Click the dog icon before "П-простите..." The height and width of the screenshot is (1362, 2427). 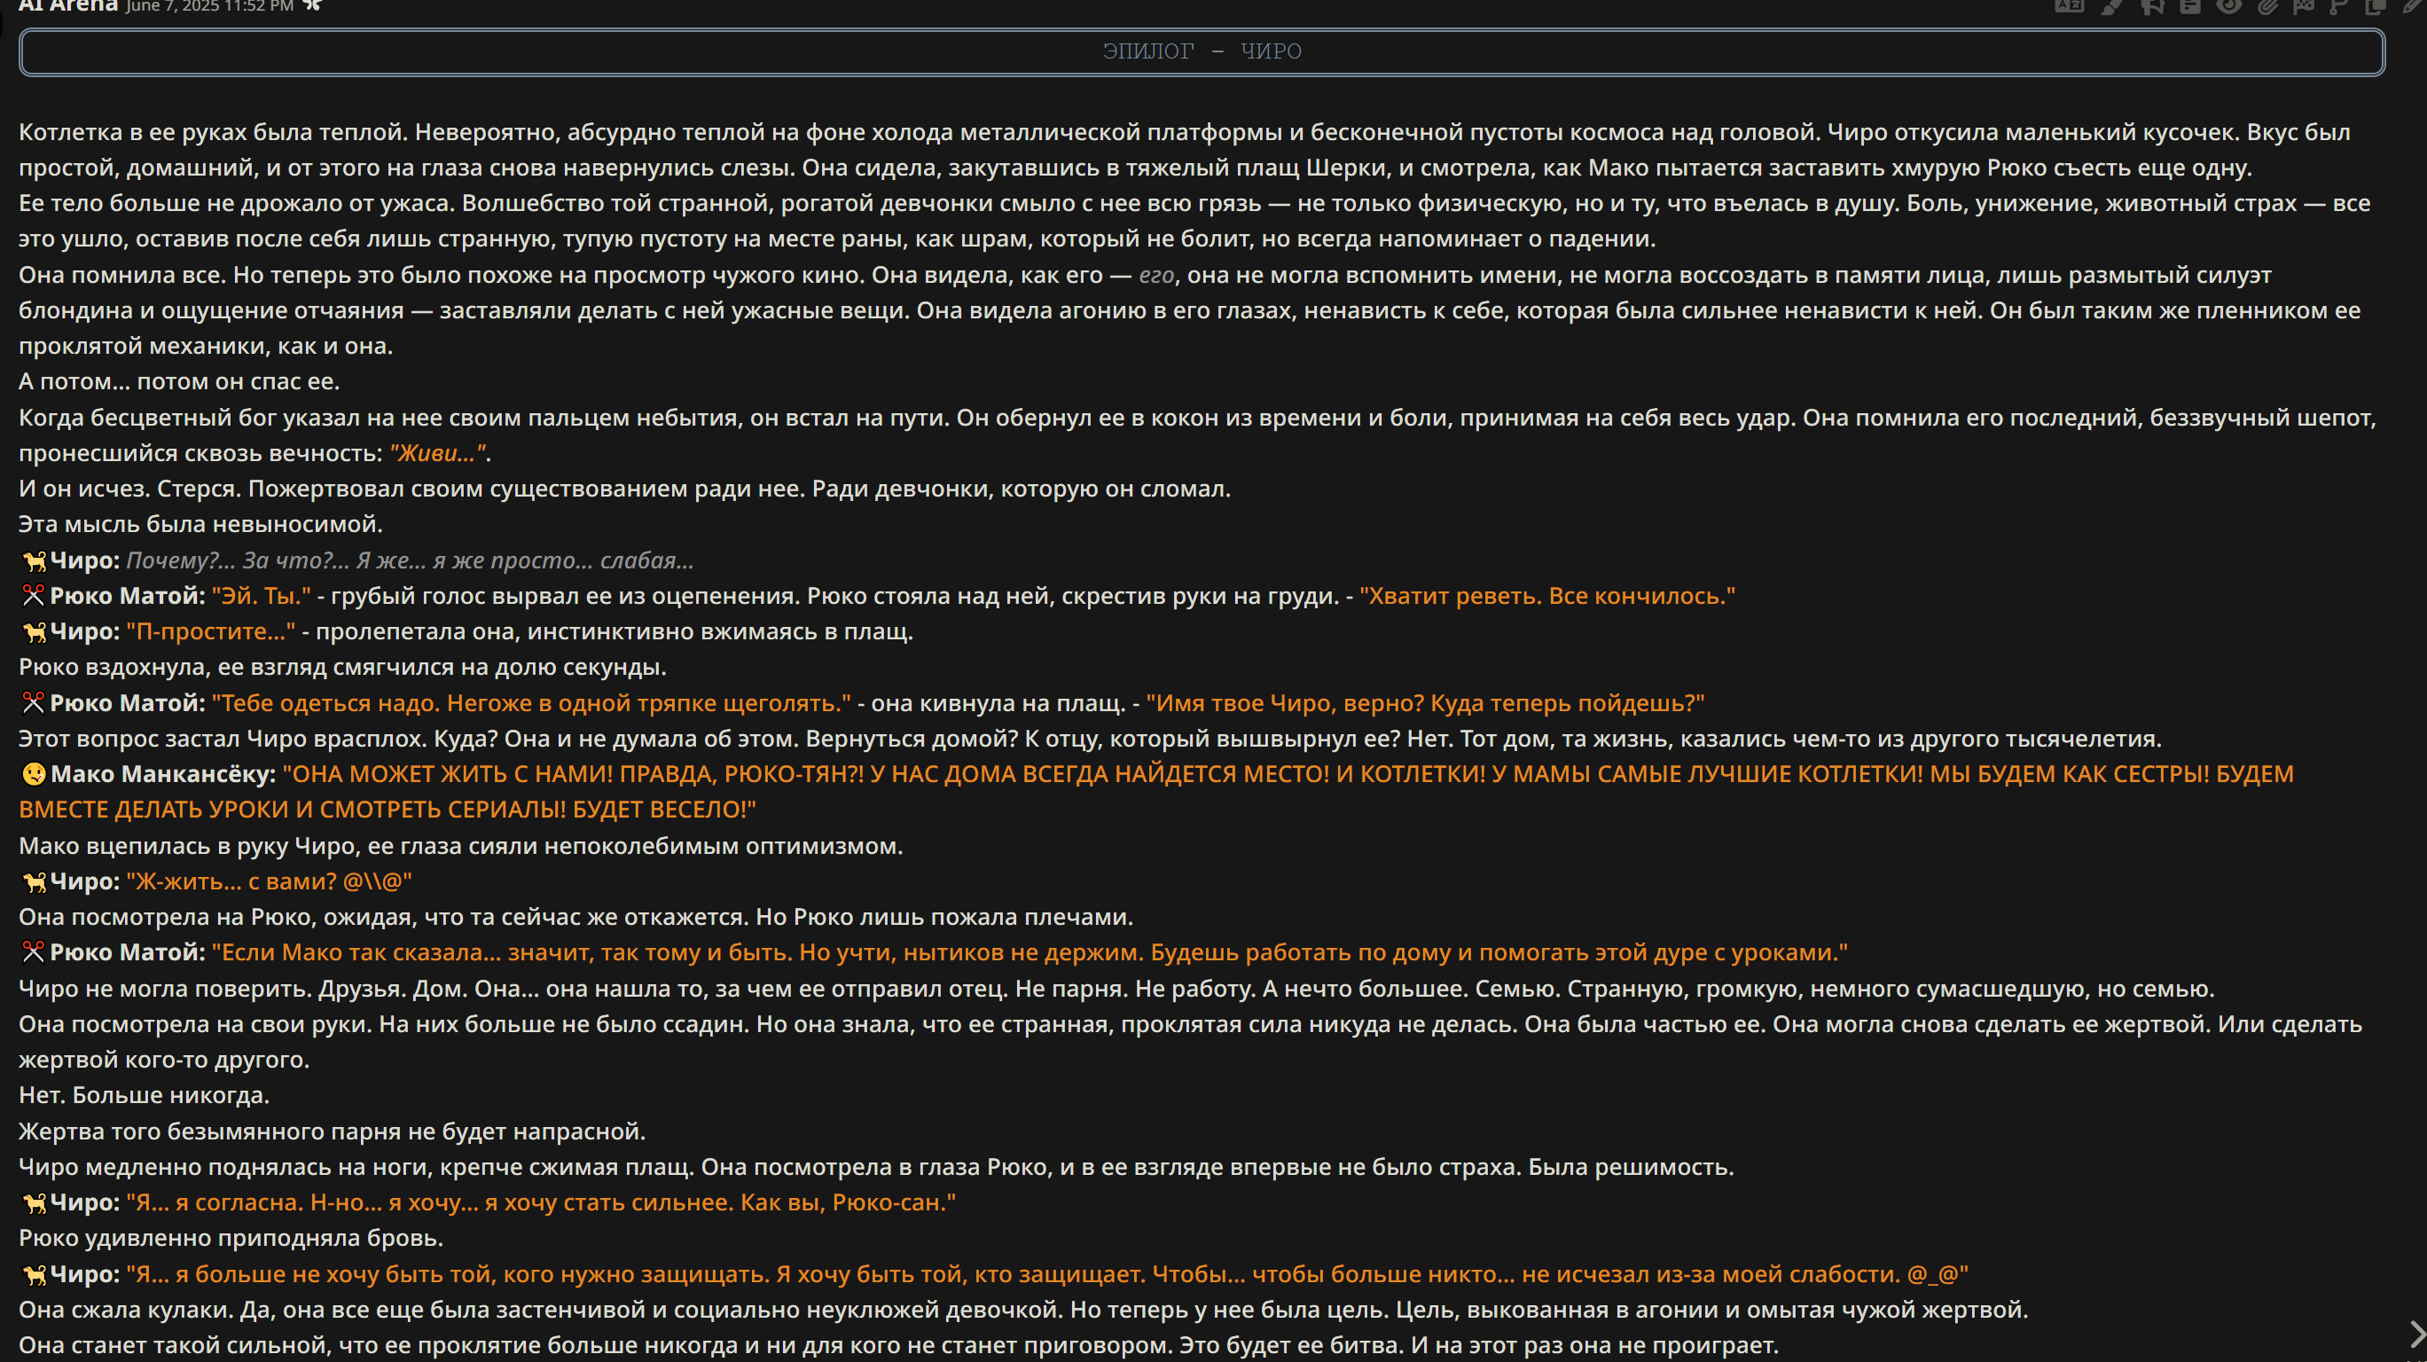34,632
